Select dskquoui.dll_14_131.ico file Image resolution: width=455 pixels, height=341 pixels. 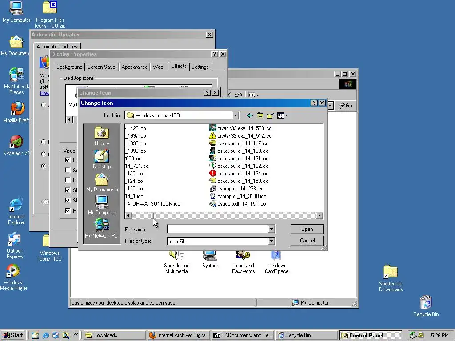coord(239,159)
